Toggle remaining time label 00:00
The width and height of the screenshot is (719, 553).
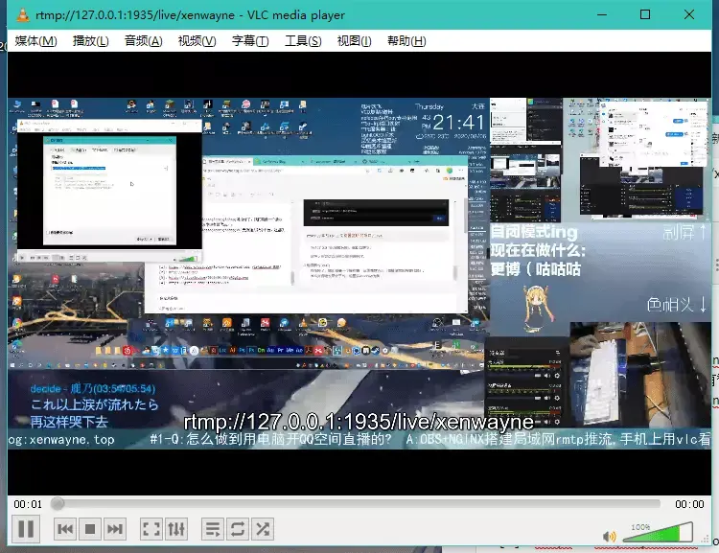pos(689,504)
